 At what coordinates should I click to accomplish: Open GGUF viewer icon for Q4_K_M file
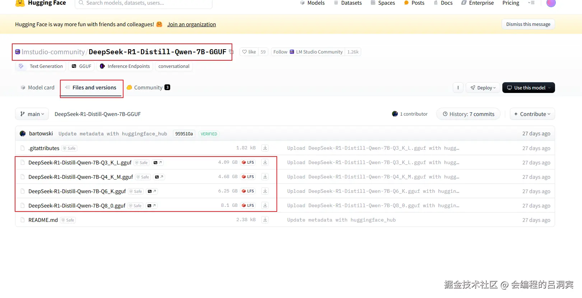click(x=159, y=177)
